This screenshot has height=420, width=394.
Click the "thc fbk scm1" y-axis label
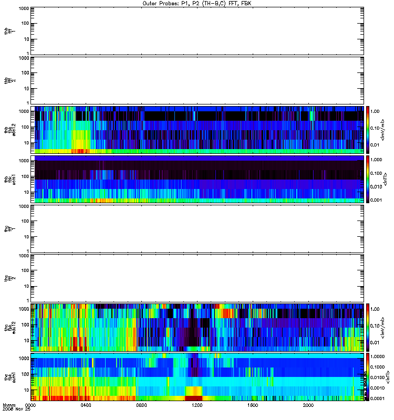[x=10, y=377]
